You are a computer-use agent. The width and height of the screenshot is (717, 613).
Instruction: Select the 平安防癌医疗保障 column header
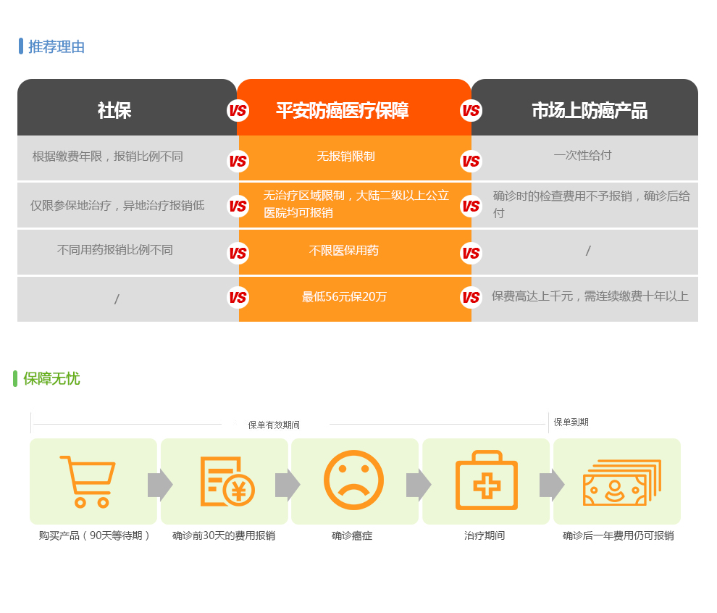[354, 107]
